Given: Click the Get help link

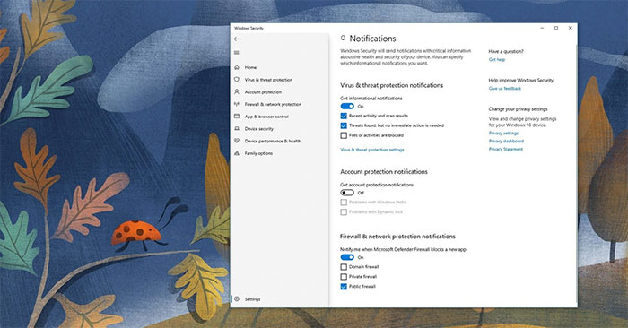Looking at the screenshot, I should (497, 60).
